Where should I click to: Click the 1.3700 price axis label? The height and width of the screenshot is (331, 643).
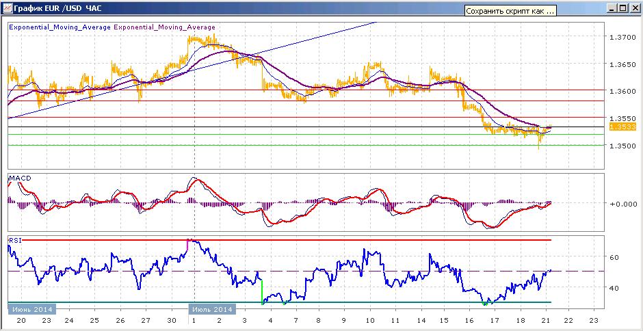point(622,38)
